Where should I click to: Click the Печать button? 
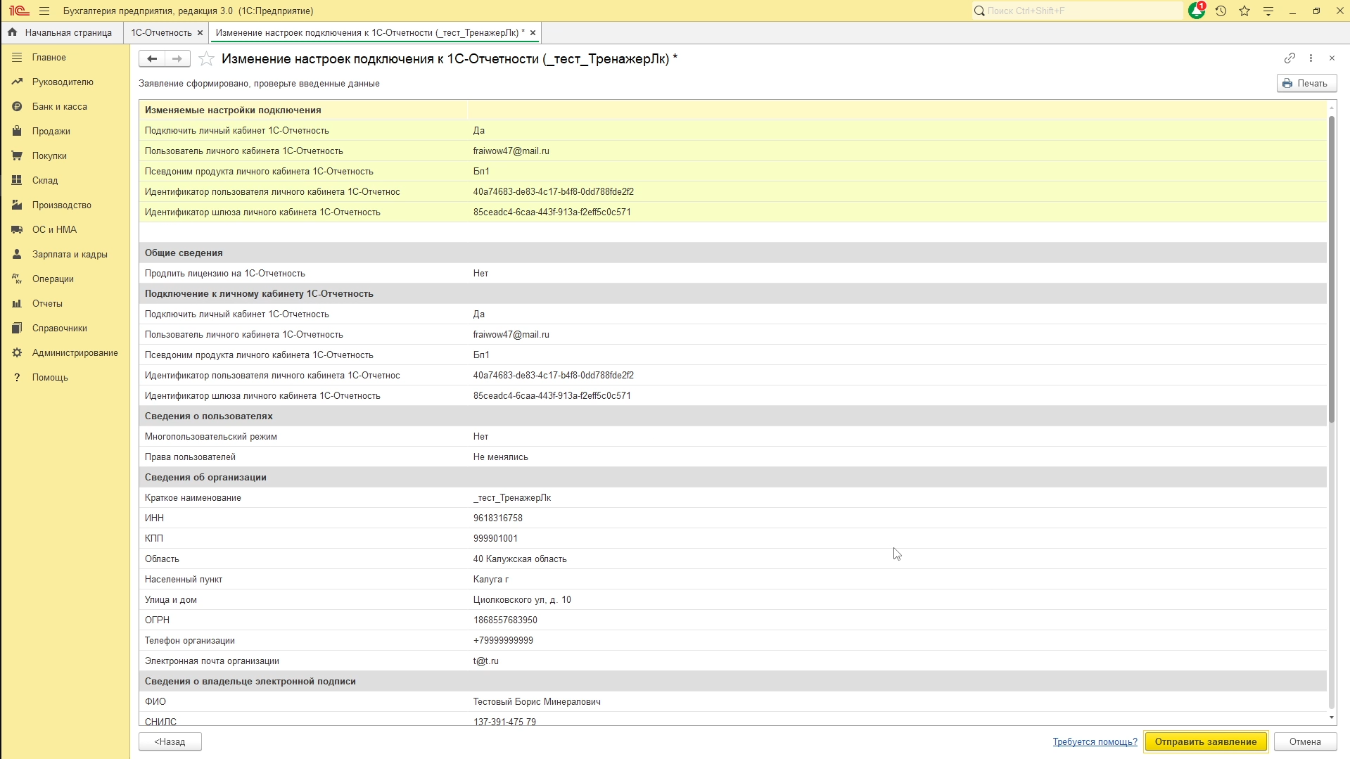coord(1306,84)
